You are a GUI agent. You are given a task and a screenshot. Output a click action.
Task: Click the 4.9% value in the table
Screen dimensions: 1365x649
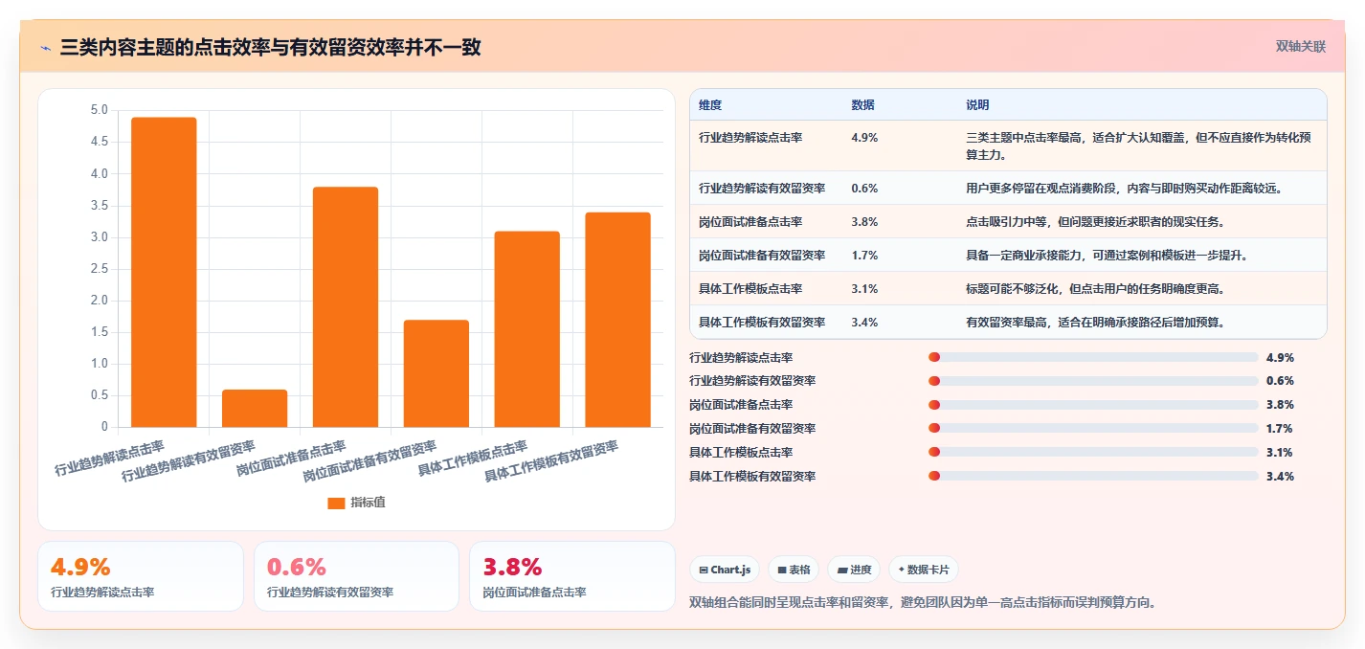pos(864,137)
